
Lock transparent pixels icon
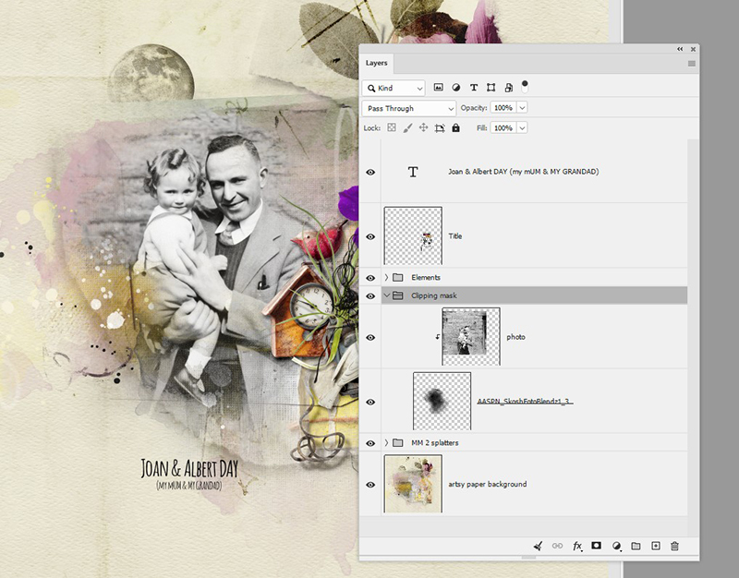coord(392,127)
